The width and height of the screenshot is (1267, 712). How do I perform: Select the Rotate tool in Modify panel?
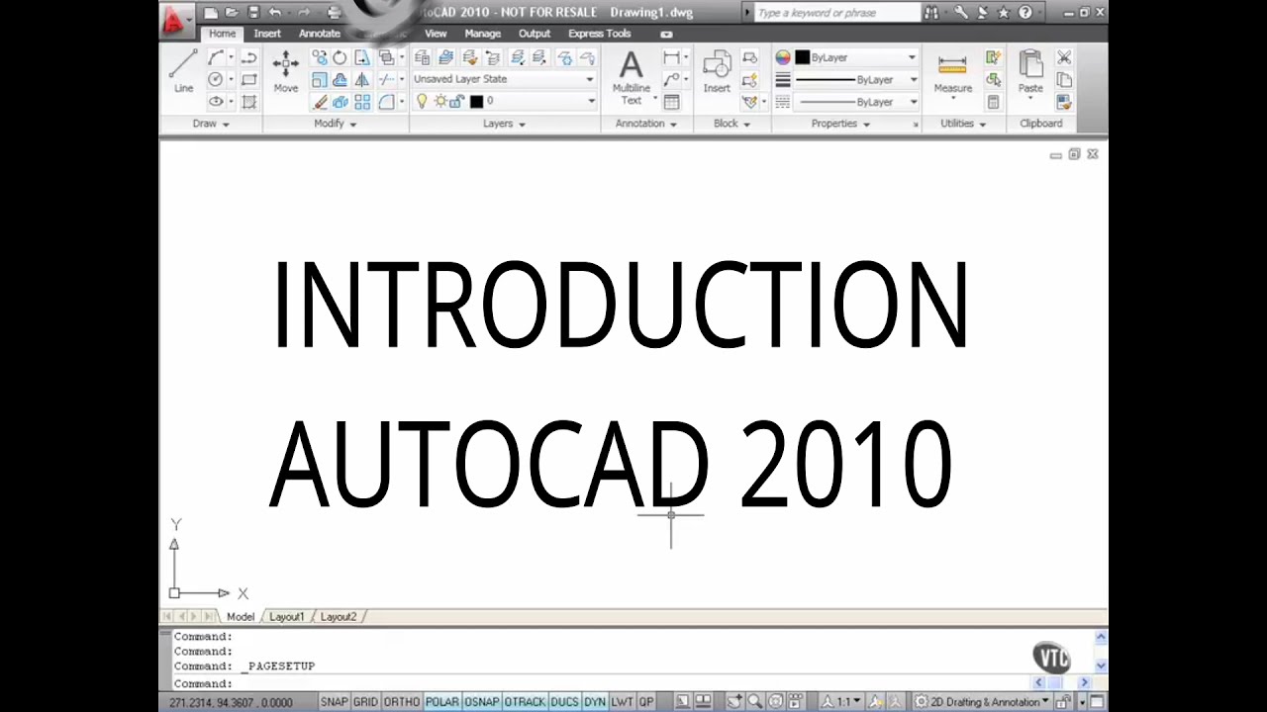click(x=340, y=57)
